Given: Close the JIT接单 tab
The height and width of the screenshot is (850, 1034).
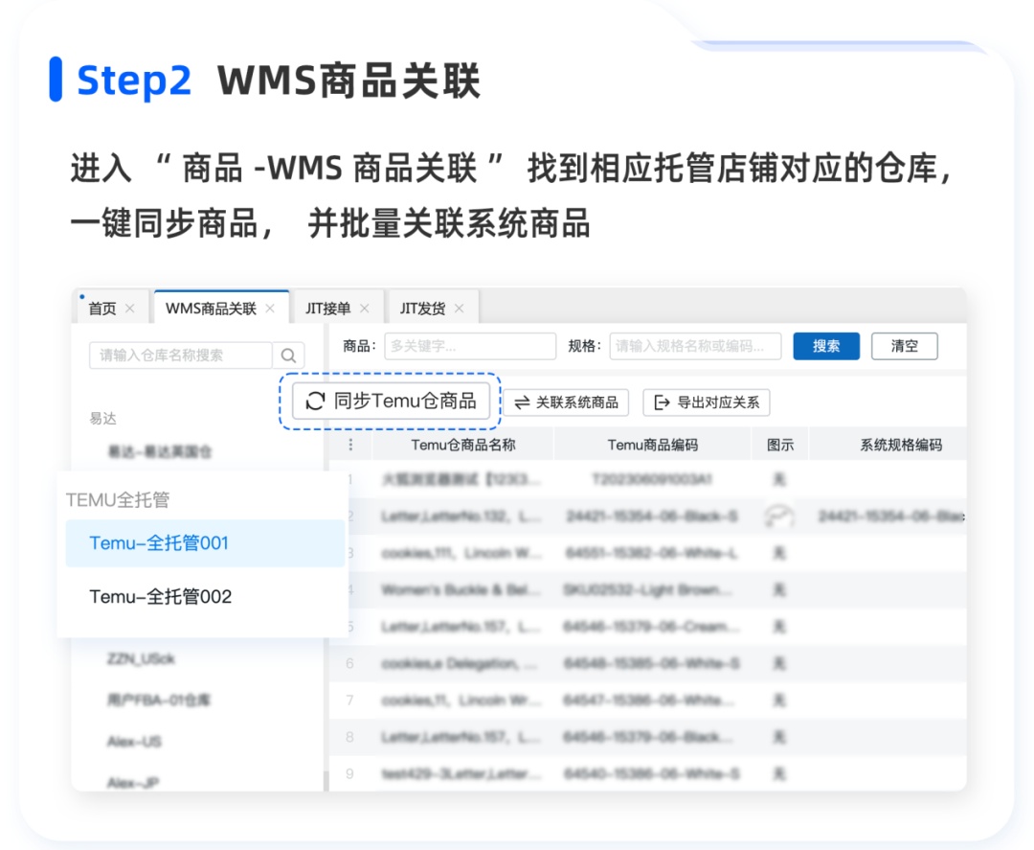Looking at the screenshot, I should (x=365, y=309).
